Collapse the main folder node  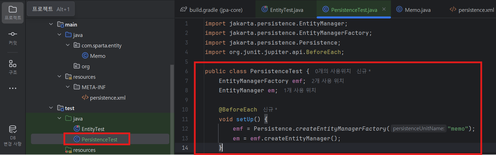point(51,25)
